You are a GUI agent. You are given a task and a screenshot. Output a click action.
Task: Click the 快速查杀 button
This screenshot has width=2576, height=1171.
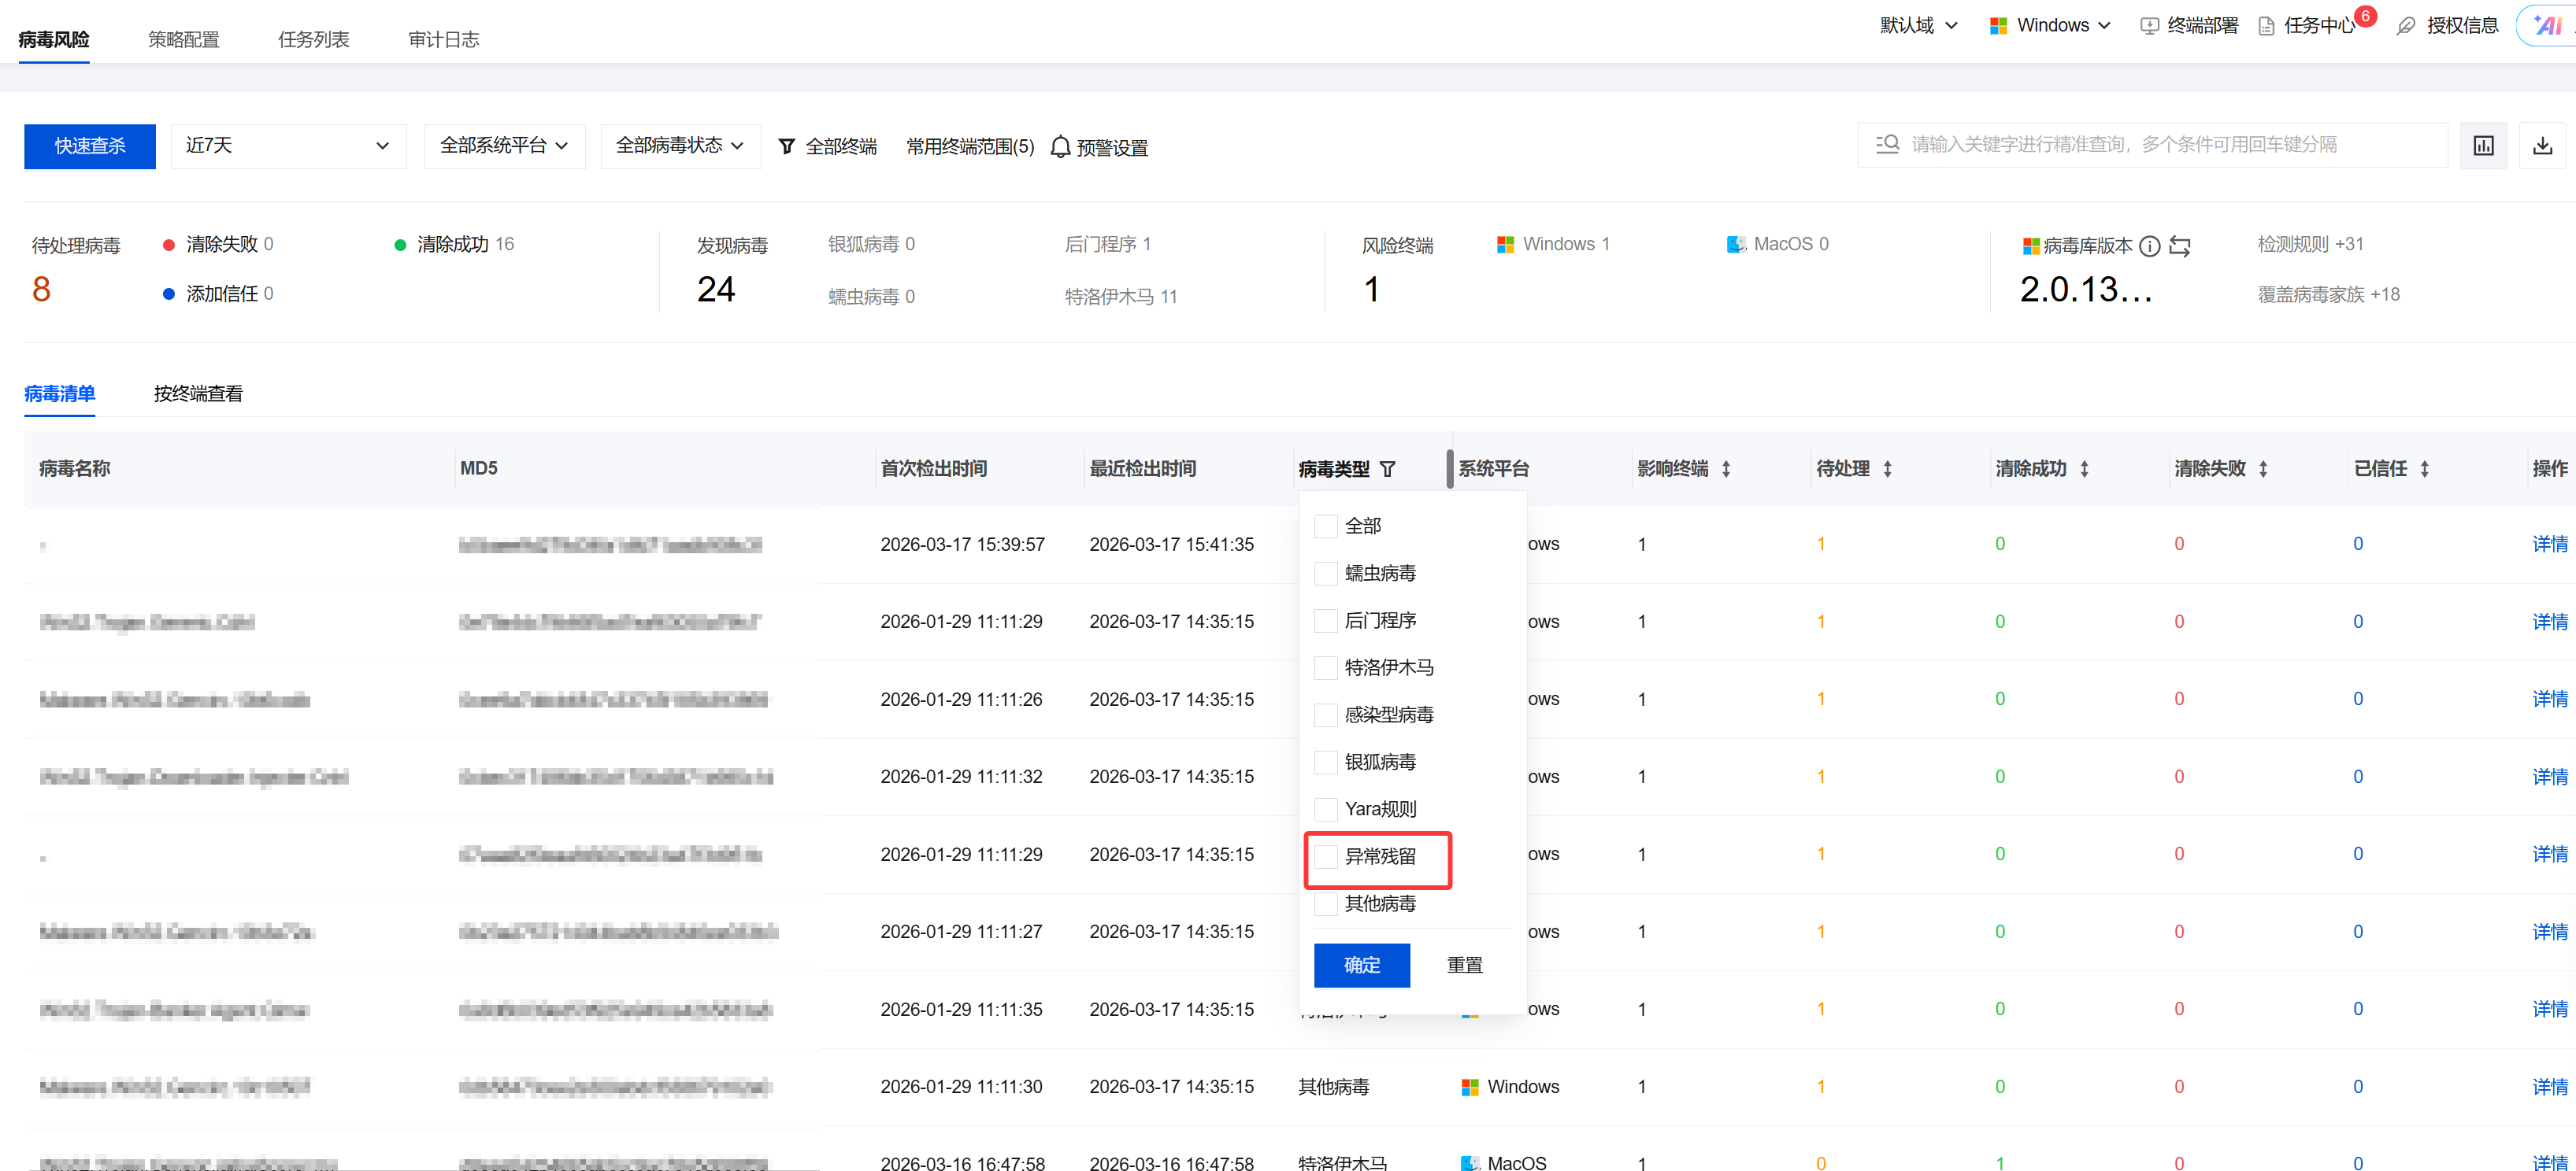pyautogui.click(x=90, y=146)
